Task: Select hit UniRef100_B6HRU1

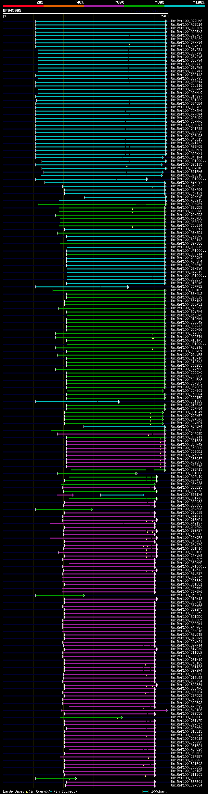Action: 187,351
